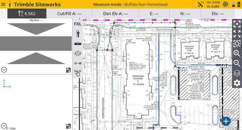The height and width of the screenshot is (130, 242).
Task: Tap the upward fill arrow graphic
Action: [x=36, y=58]
